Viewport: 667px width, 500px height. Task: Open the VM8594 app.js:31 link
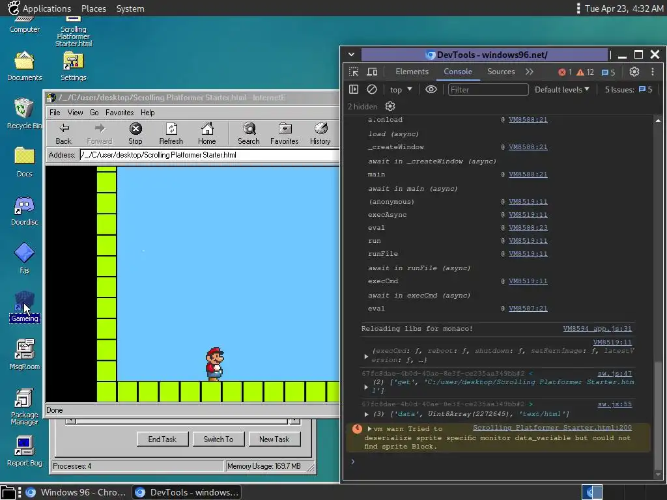597,328
